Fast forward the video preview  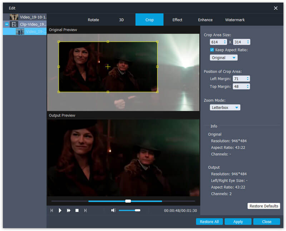(69, 210)
